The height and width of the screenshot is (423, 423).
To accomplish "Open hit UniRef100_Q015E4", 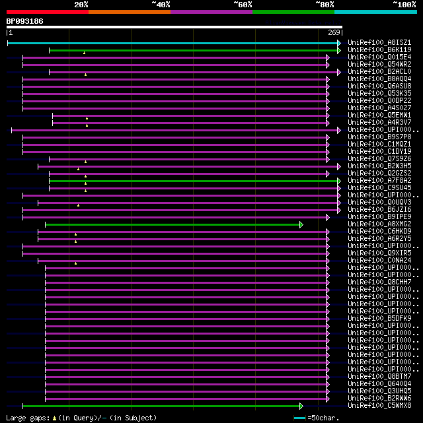I will pos(379,57).
